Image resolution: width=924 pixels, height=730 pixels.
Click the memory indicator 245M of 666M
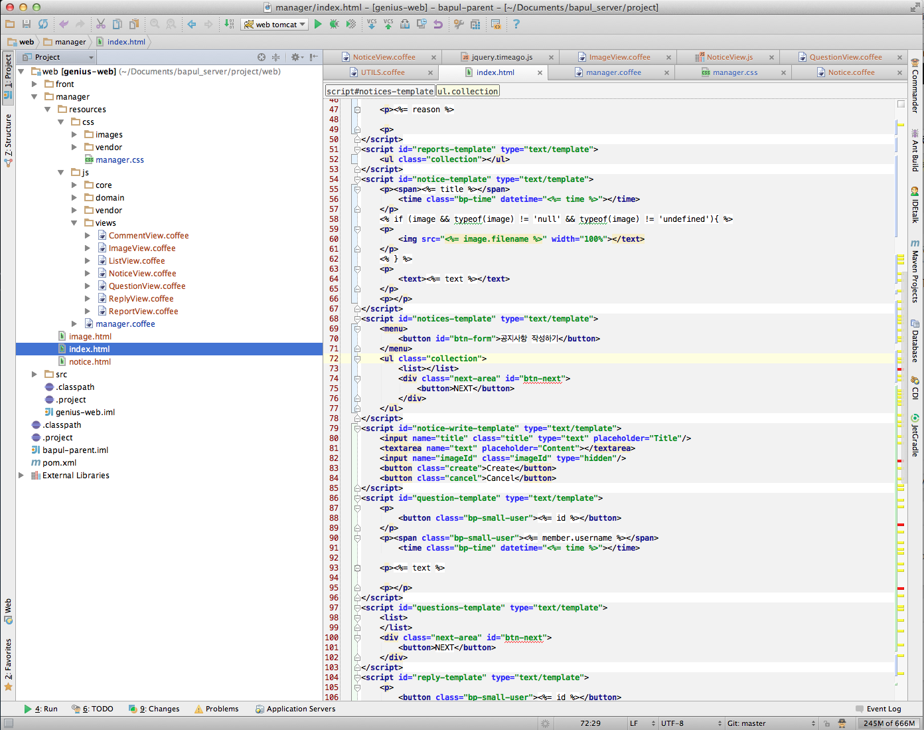(888, 723)
